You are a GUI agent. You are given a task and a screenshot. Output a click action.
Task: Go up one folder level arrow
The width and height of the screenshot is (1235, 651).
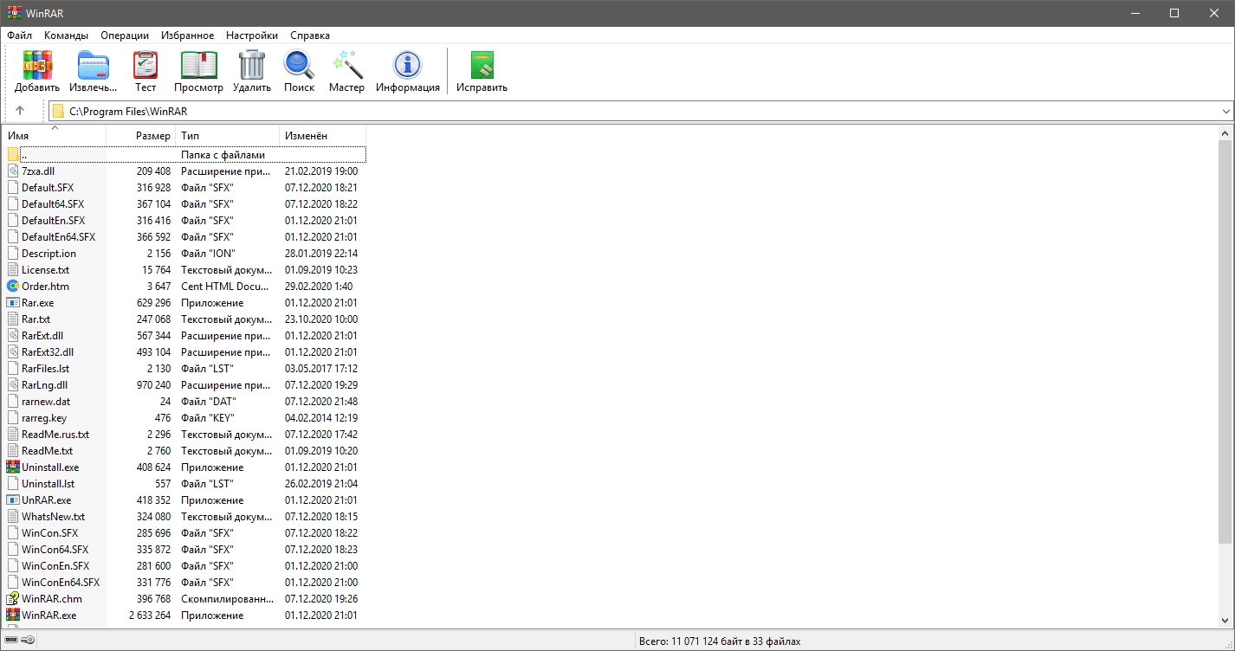[20, 111]
